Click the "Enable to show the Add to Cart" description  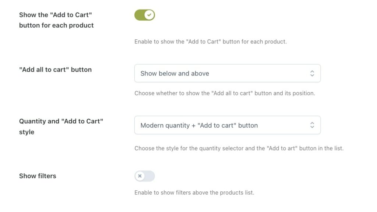tap(210, 42)
